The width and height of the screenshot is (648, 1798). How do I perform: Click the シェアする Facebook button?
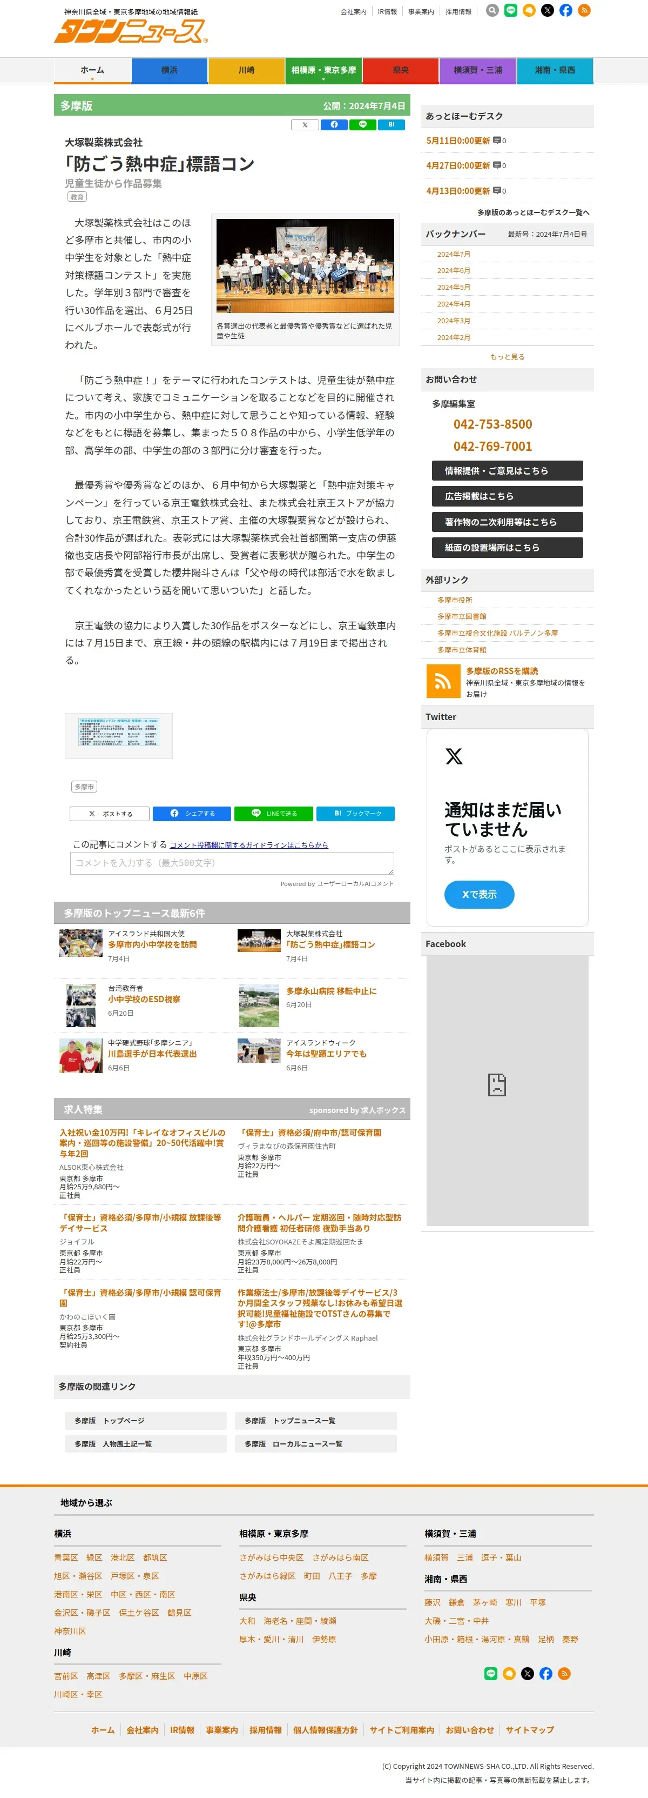tap(193, 814)
